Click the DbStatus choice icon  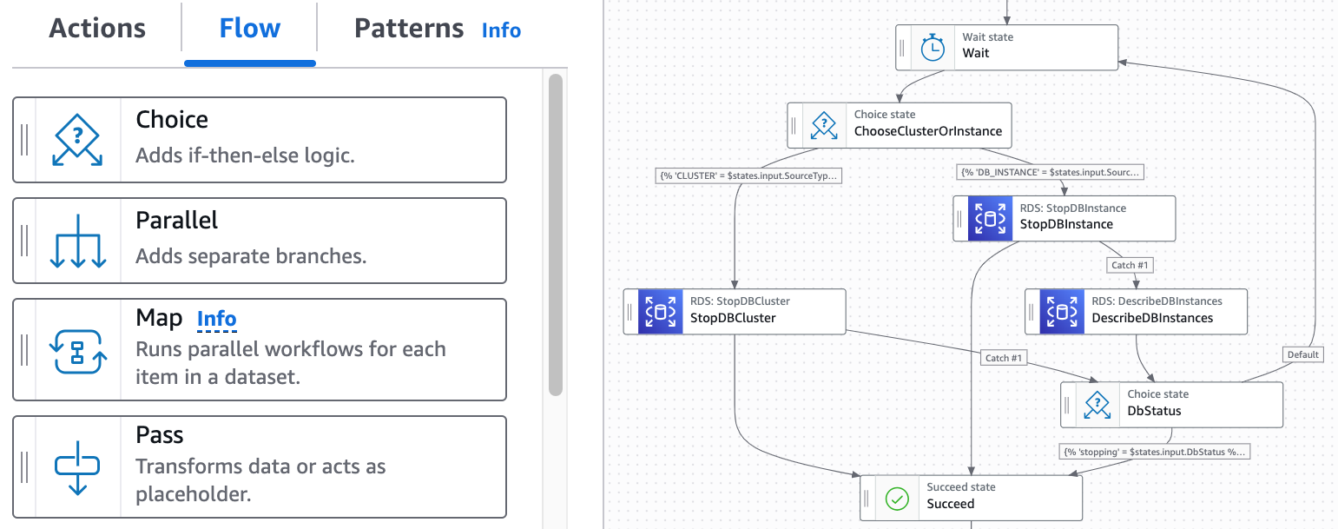[x=1097, y=405]
